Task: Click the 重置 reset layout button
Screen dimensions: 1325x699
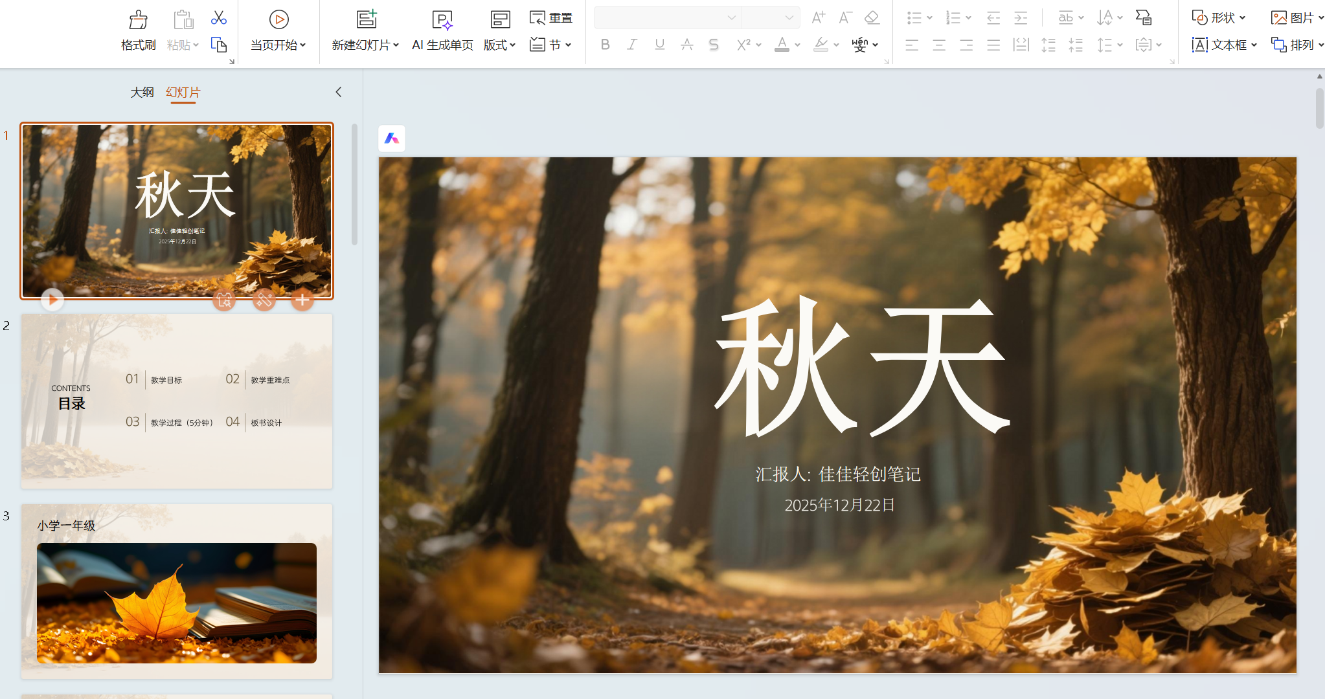Action: pos(551,17)
